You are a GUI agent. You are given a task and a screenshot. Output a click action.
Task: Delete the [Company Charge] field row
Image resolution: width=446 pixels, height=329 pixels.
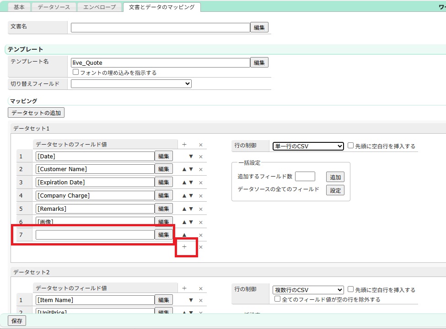200,196
